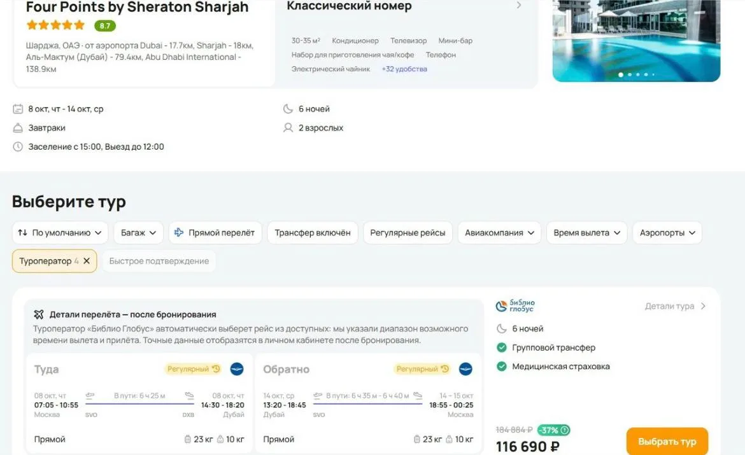The image size is (745, 455).
Task: Click the Aeroflot logo in Туда card
Action: click(x=237, y=369)
